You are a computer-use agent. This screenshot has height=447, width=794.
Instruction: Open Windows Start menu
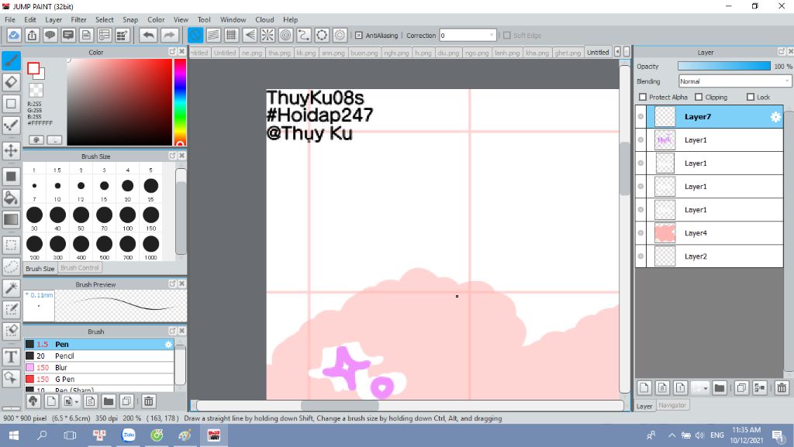(x=14, y=435)
